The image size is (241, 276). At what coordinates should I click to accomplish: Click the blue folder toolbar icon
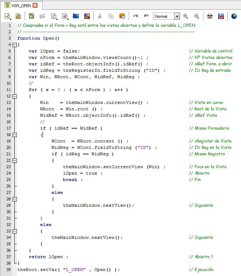[x=76, y=16]
